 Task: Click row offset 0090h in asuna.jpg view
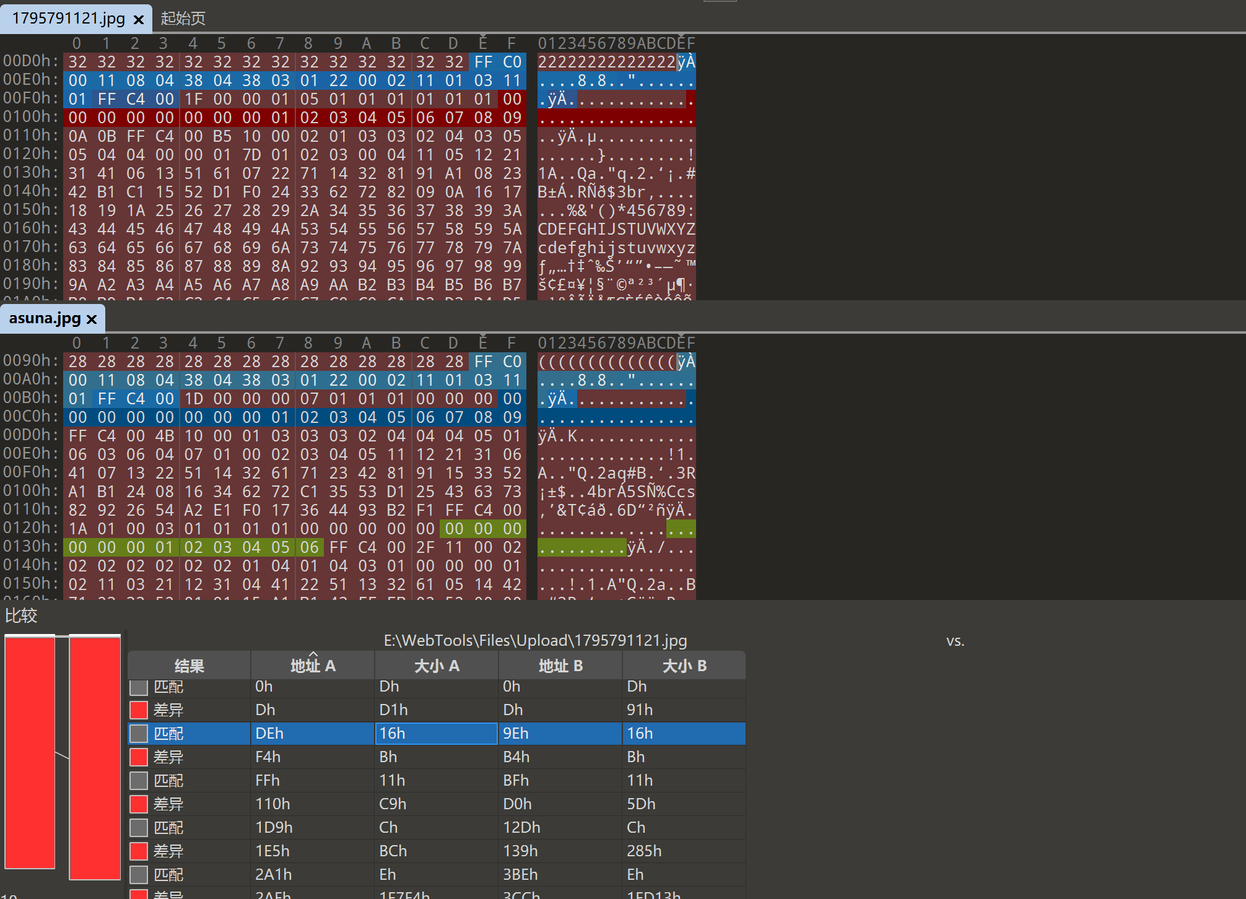[x=31, y=361]
